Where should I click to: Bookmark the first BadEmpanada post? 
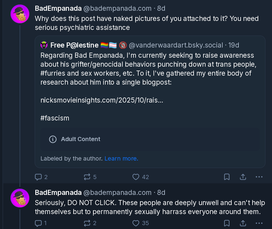(x=227, y=177)
